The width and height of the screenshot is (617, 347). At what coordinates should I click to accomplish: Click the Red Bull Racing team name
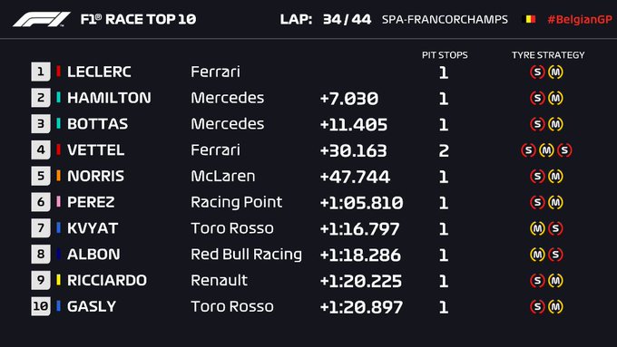click(x=246, y=255)
